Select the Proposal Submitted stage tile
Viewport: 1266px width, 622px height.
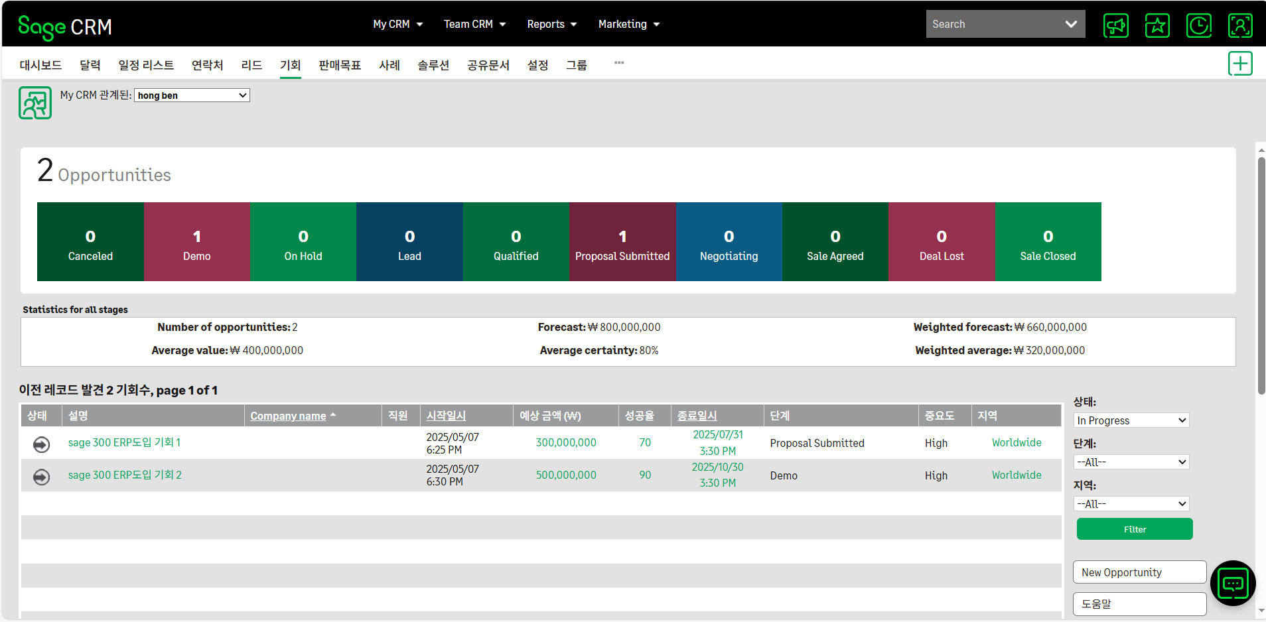(622, 242)
